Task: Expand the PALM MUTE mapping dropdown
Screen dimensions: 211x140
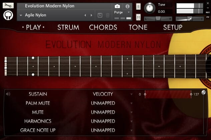Action: pyautogui.click(x=132, y=103)
